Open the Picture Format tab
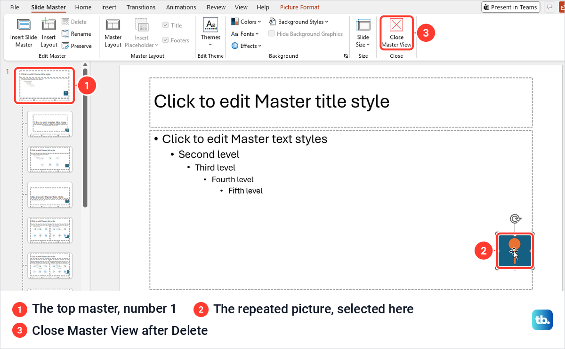 click(x=299, y=7)
